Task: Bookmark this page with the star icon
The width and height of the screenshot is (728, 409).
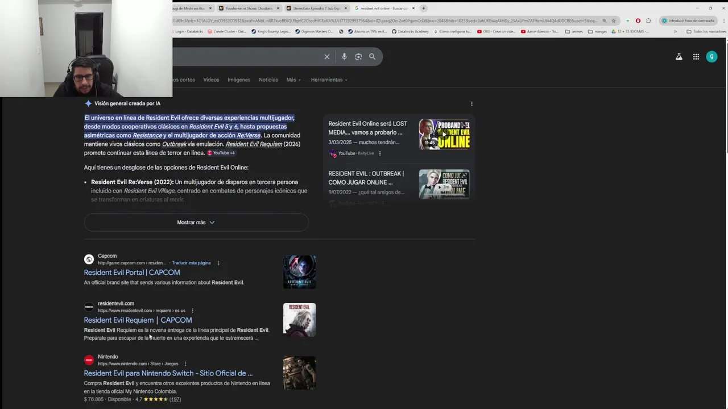Action: [614, 21]
